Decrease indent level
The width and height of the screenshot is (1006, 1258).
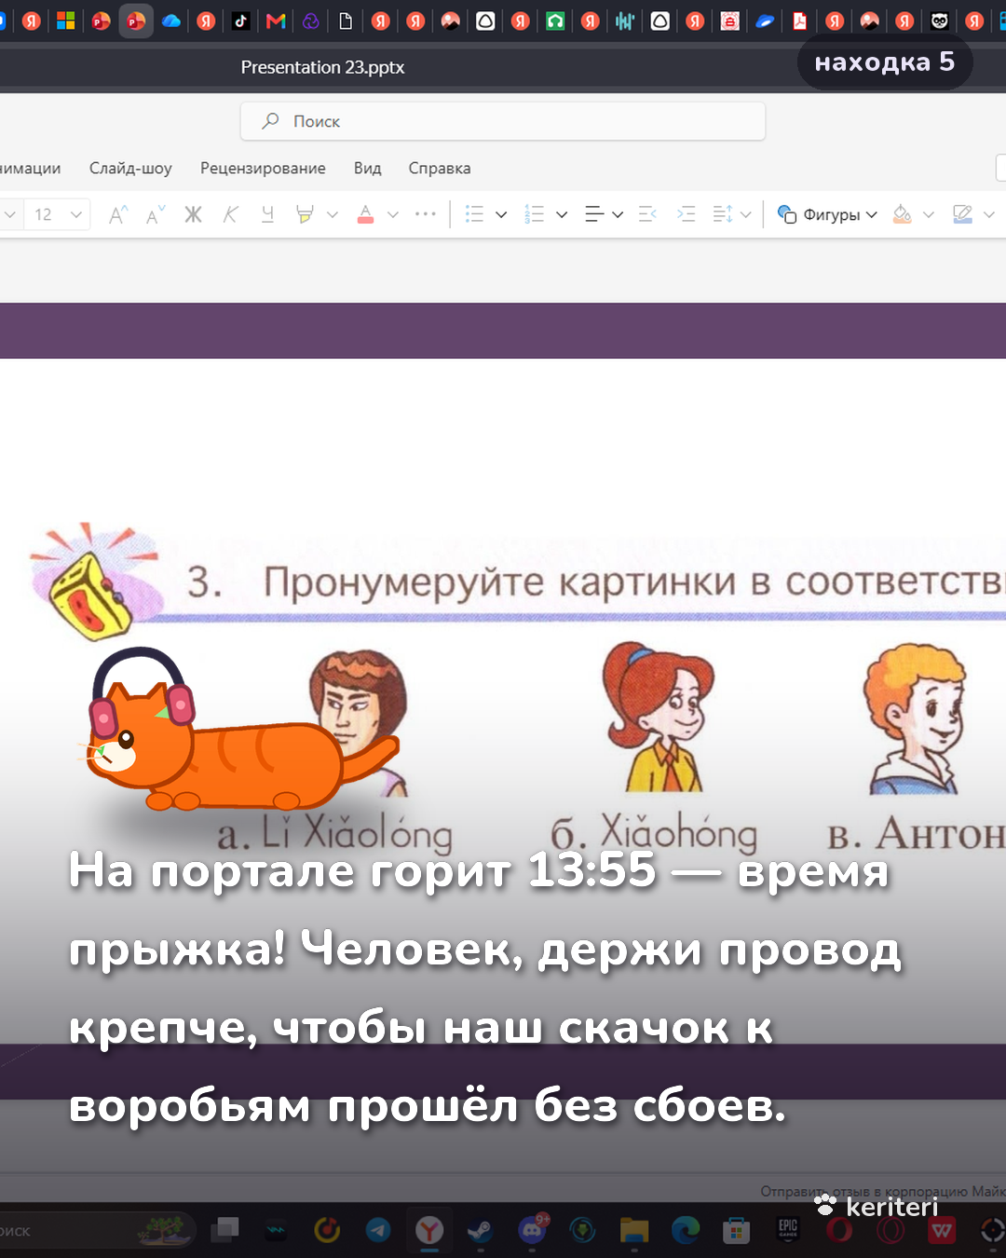(647, 214)
